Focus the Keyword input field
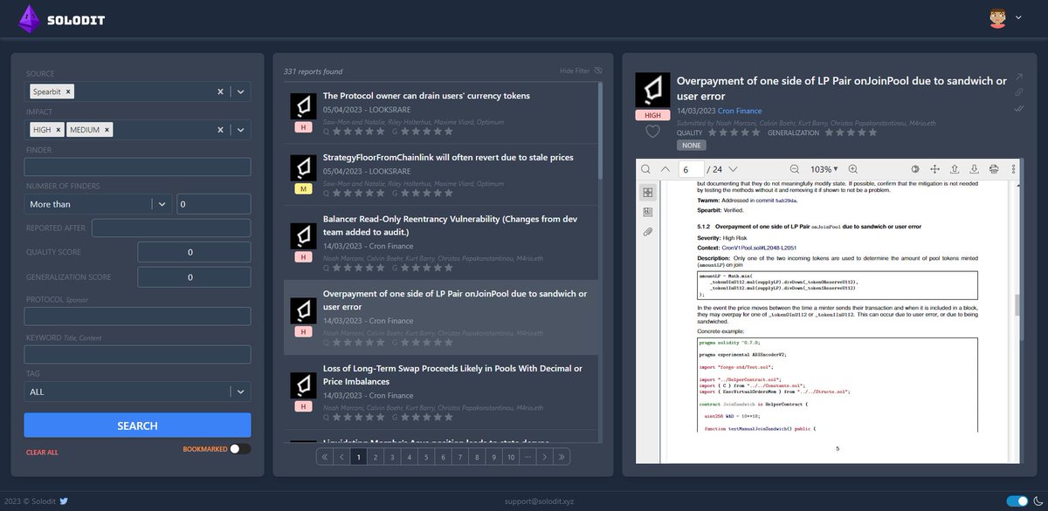The height and width of the screenshot is (511, 1048). (137, 355)
